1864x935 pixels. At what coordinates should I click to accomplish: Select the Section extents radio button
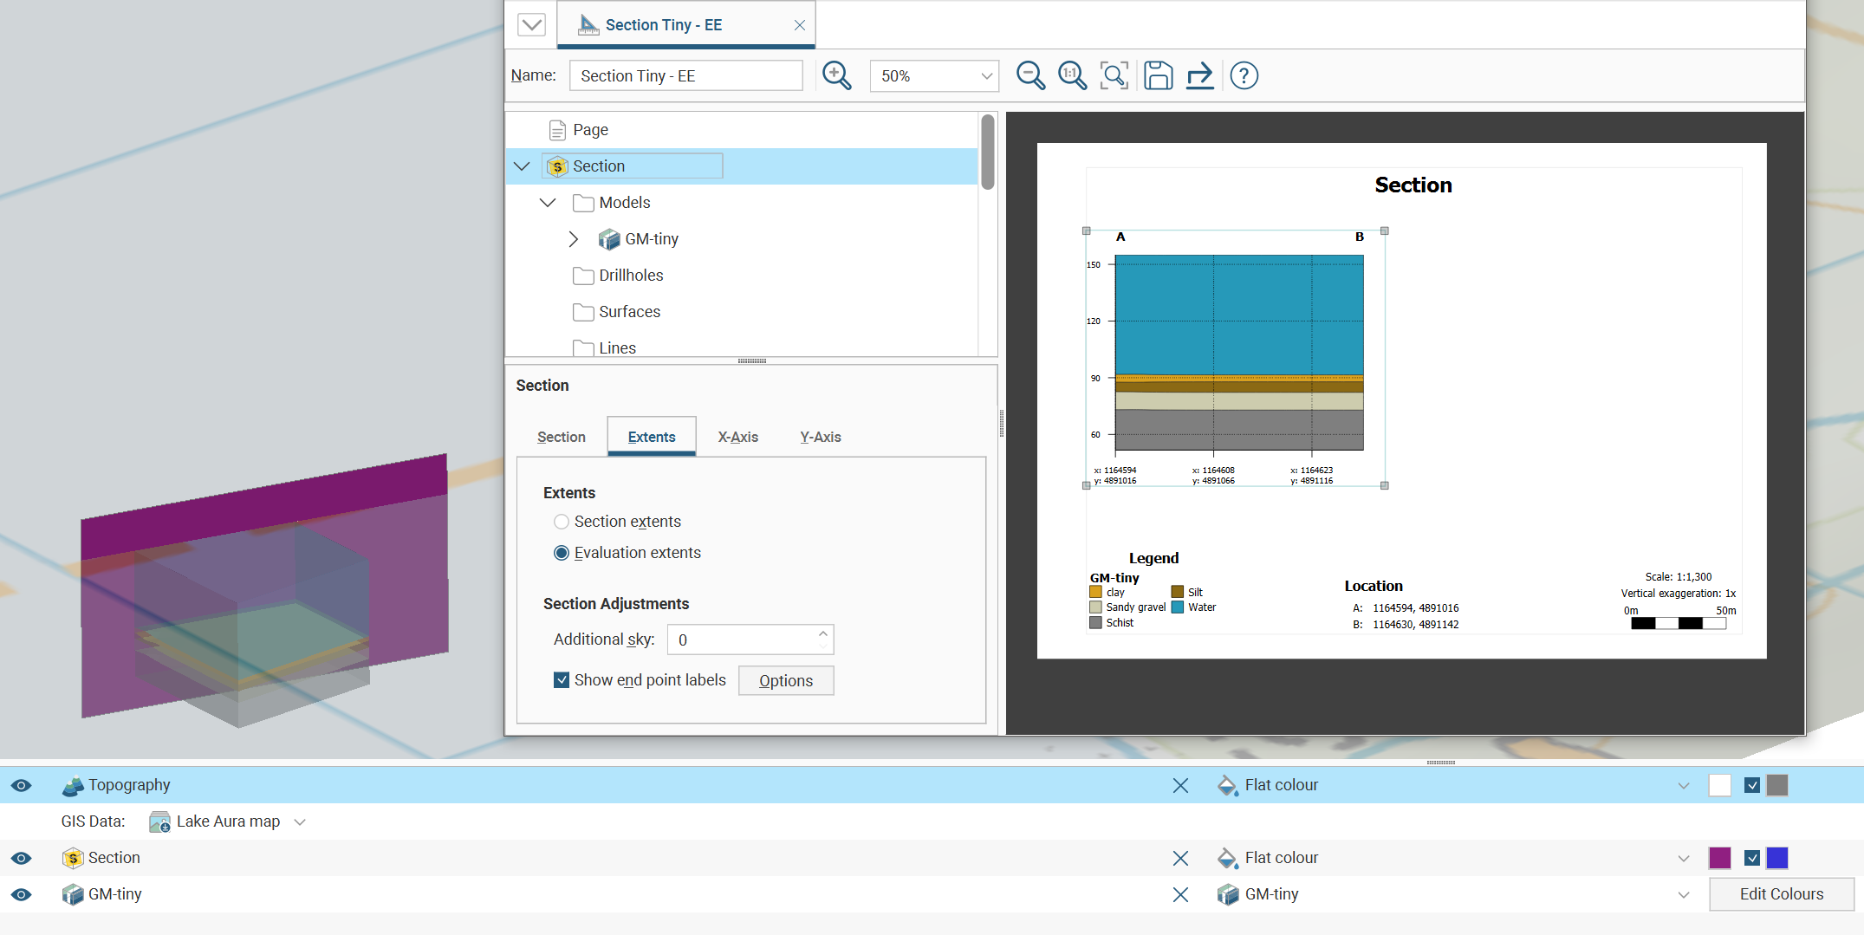[562, 522]
